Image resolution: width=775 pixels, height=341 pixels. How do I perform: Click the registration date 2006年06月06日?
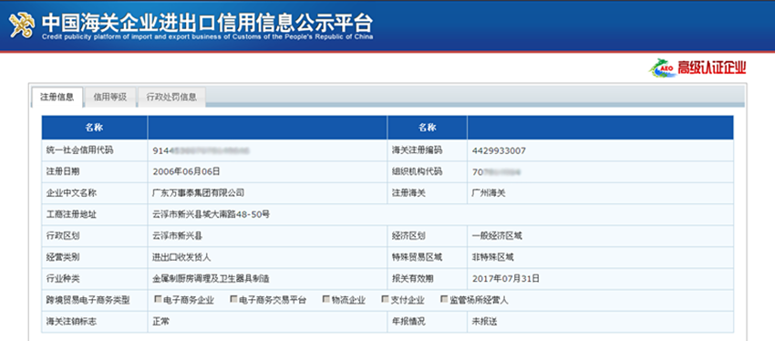coord(186,171)
